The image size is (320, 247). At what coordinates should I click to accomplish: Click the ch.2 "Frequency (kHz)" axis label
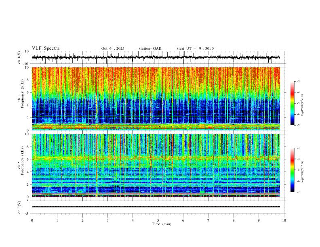tap(22, 161)
